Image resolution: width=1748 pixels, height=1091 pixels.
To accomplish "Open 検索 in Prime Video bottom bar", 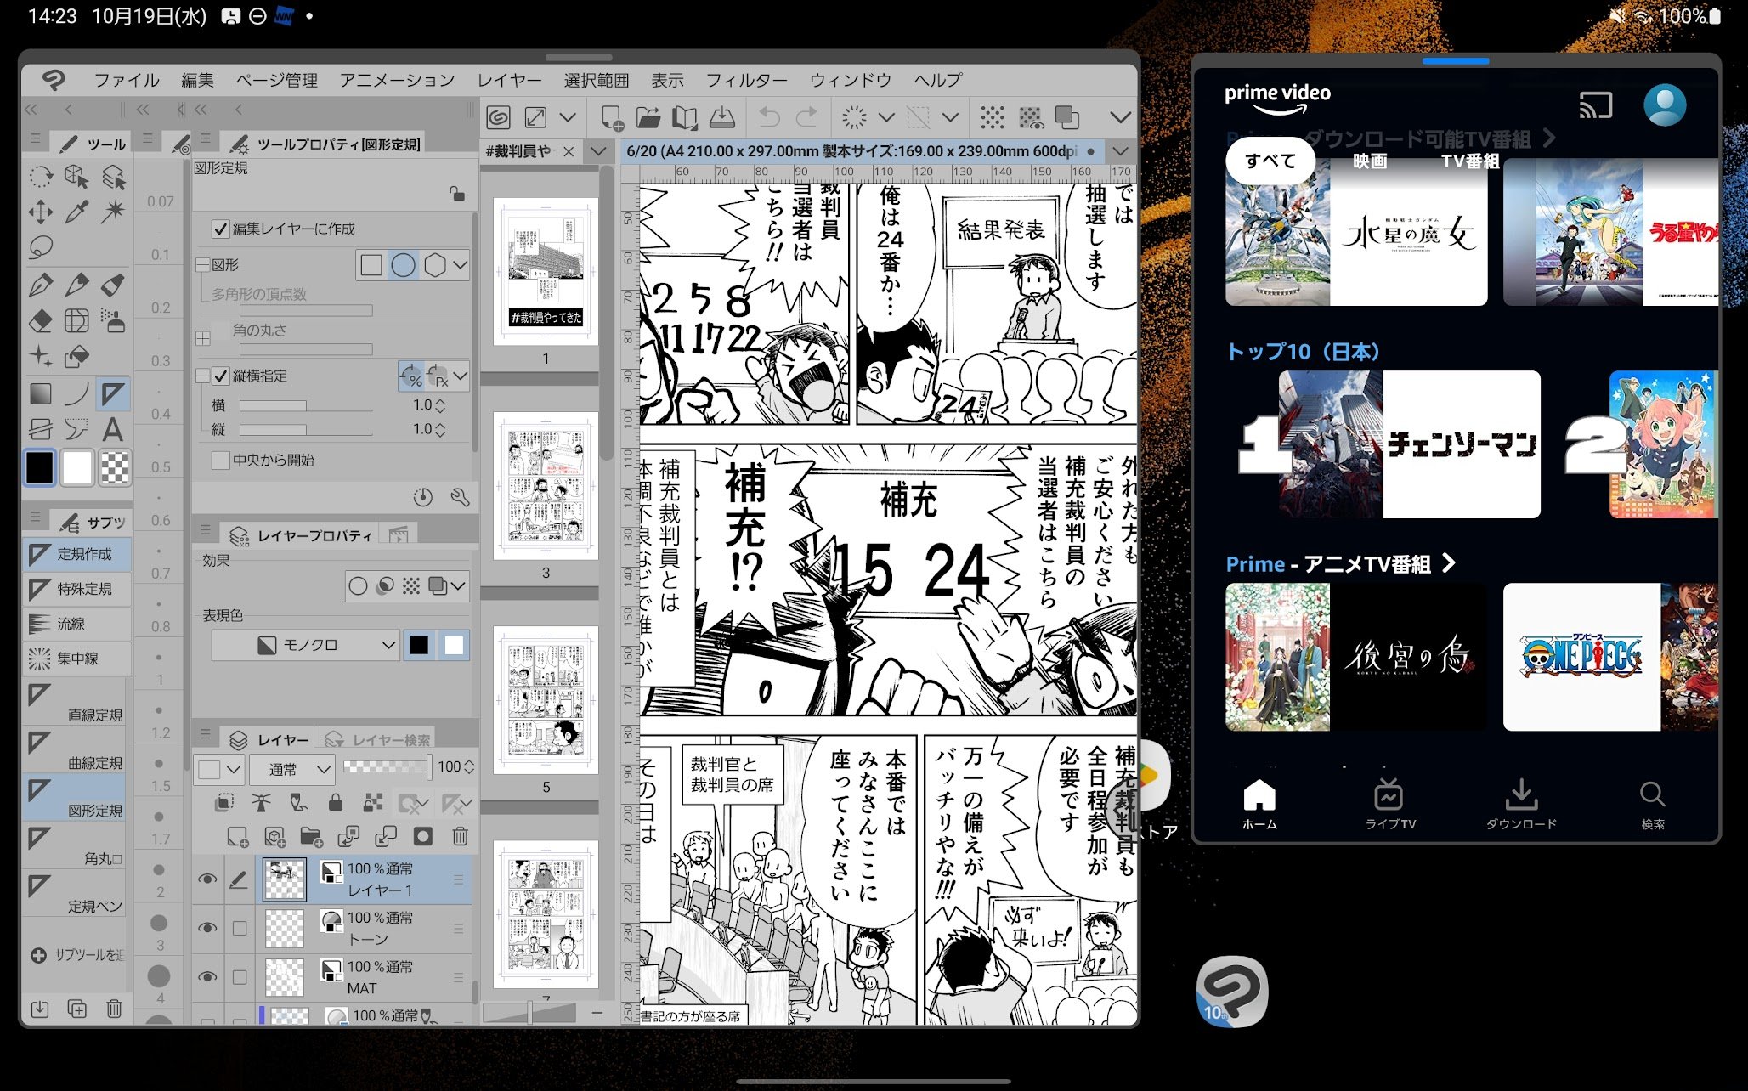I will pyautogui.click(x=1652, y=805).
